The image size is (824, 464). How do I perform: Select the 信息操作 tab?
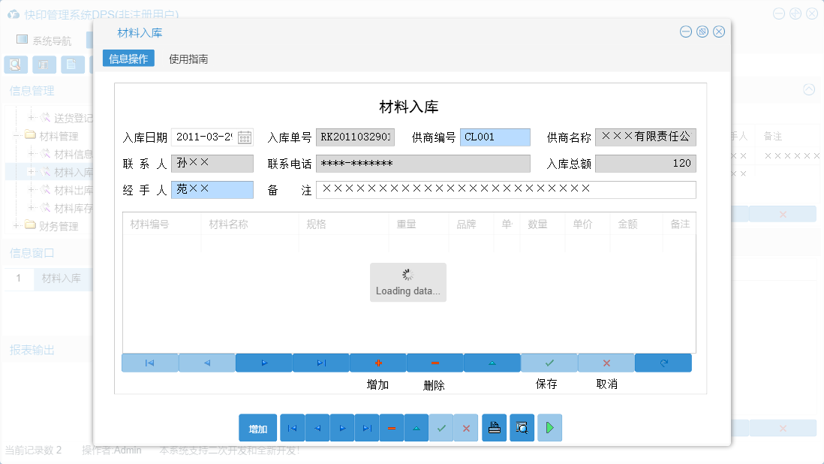128,57
